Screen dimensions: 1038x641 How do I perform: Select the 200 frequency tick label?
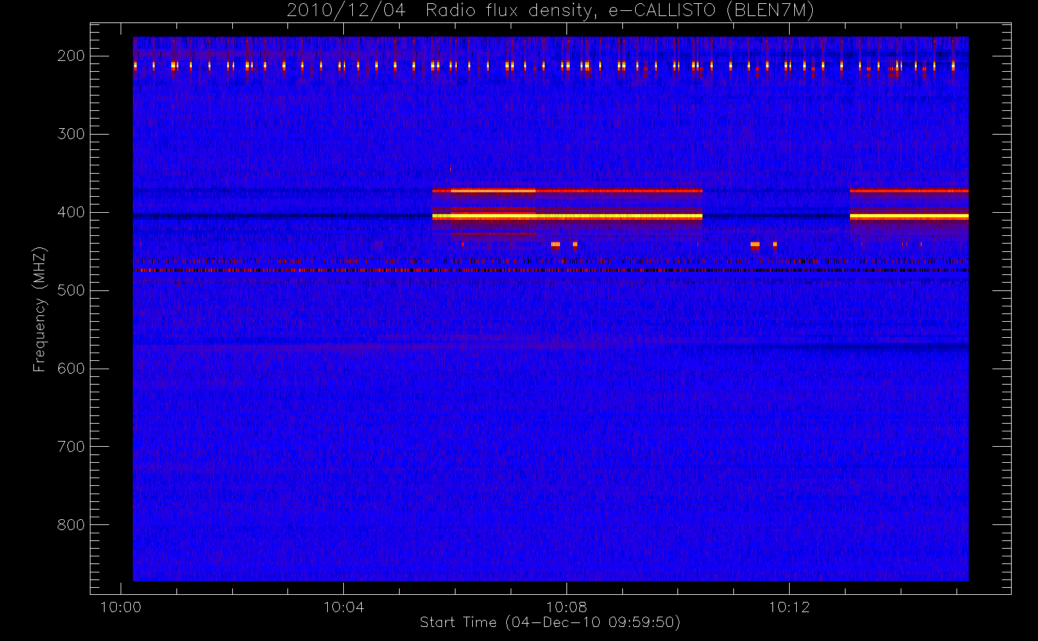click(71, 56)
